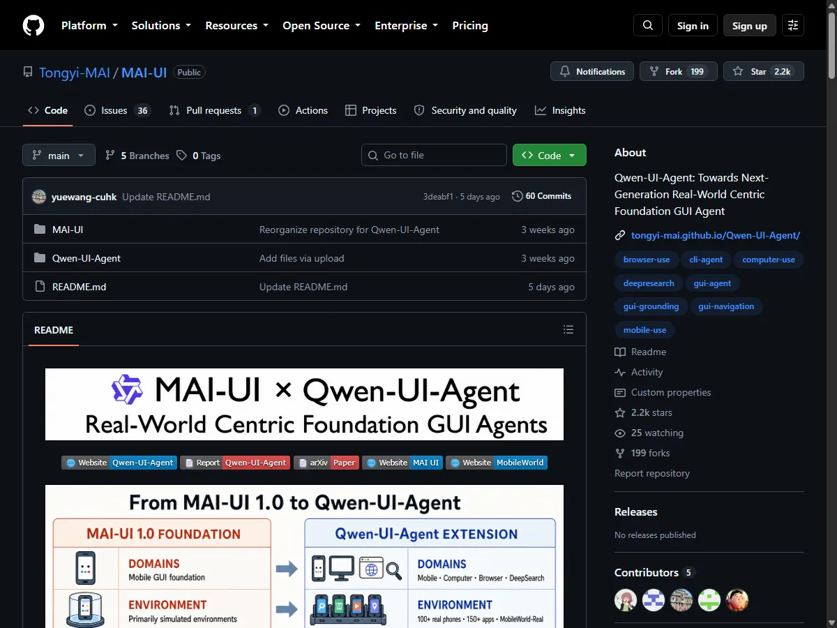Select the gui-grounding topic tag
Screen dimensions: 837x628
tap(651, 306)
